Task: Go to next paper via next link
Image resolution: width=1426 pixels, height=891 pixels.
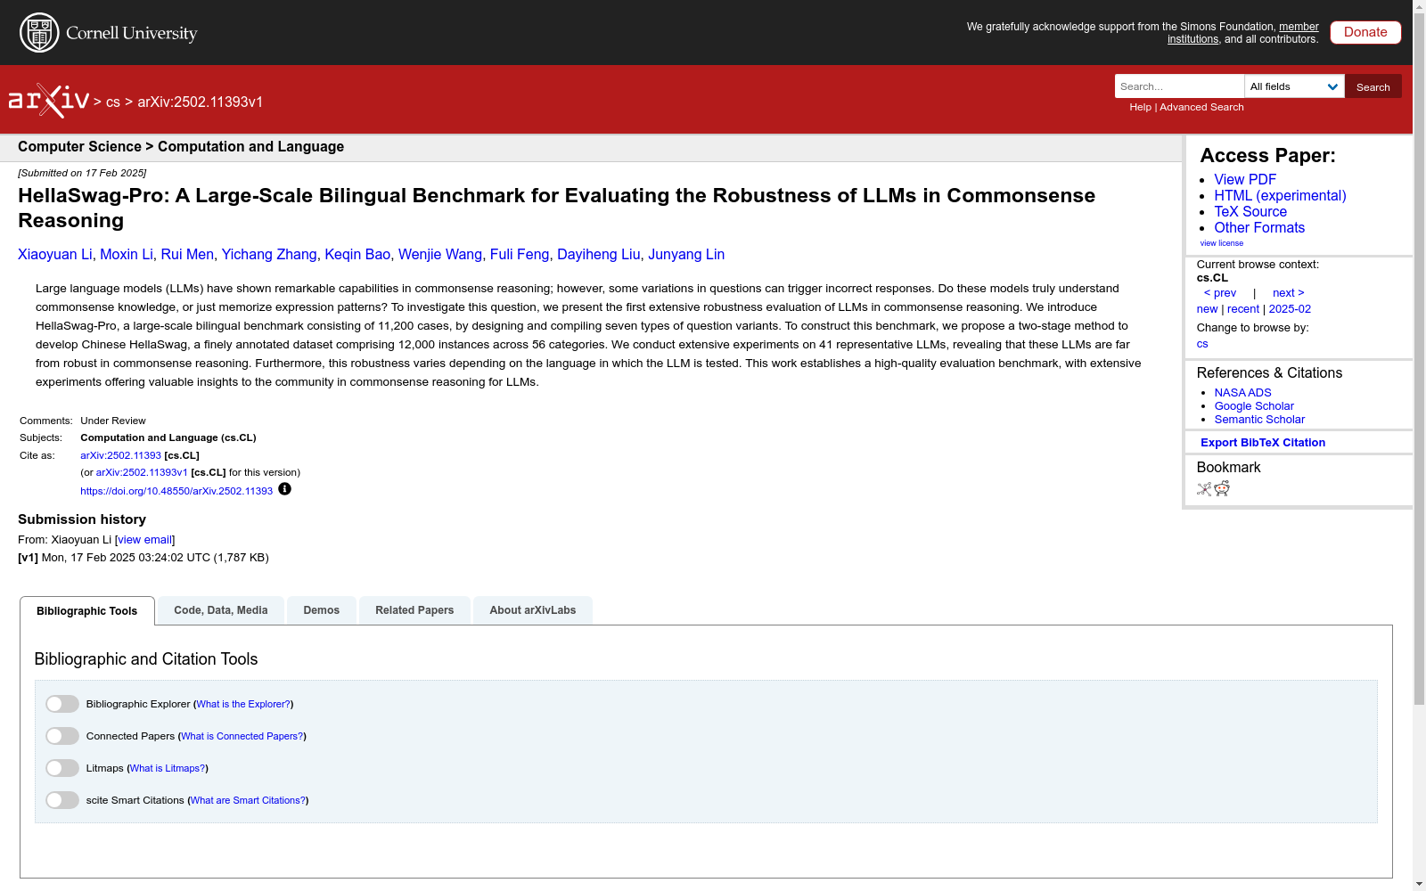Action: click(1289, 293)
